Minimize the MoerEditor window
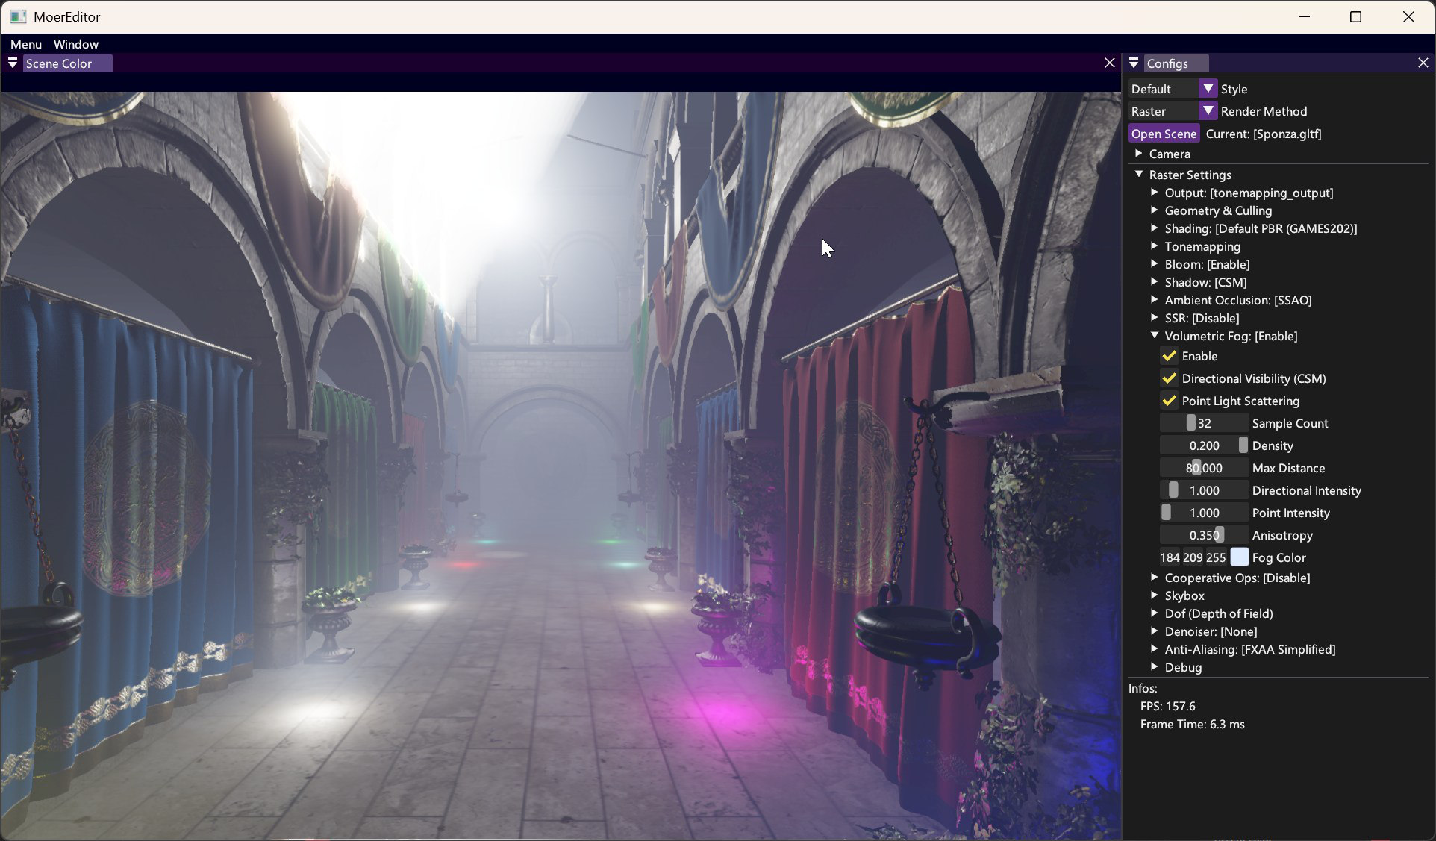Screen dimensions: 1436x841 [x=1305, y=16]
